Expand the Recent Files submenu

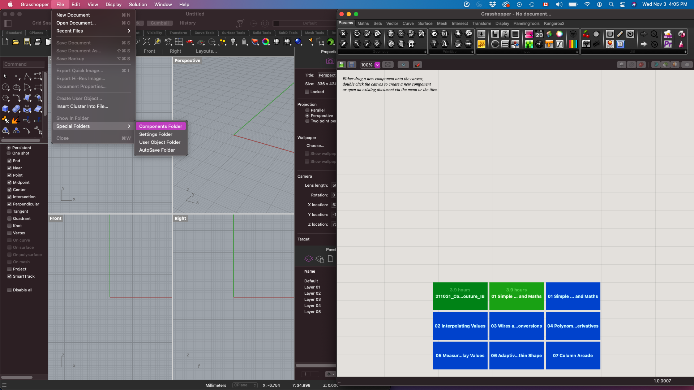(x=93, y=31)
